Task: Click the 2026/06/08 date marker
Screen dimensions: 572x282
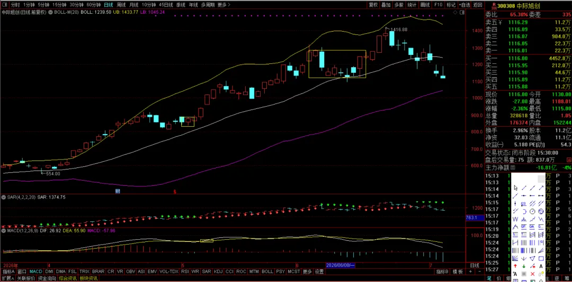Action: (x=341, y=265)
